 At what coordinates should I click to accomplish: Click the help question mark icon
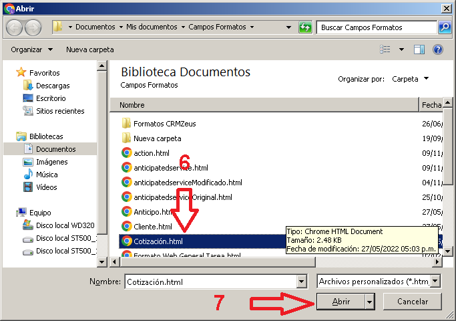click(438, 49)
